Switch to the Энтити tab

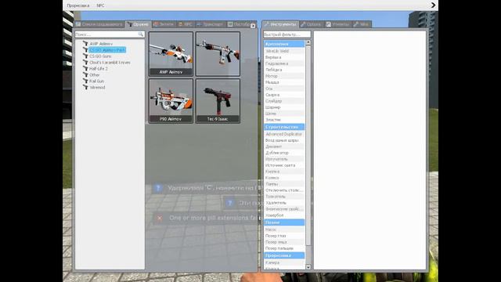(x=164, y=24)
